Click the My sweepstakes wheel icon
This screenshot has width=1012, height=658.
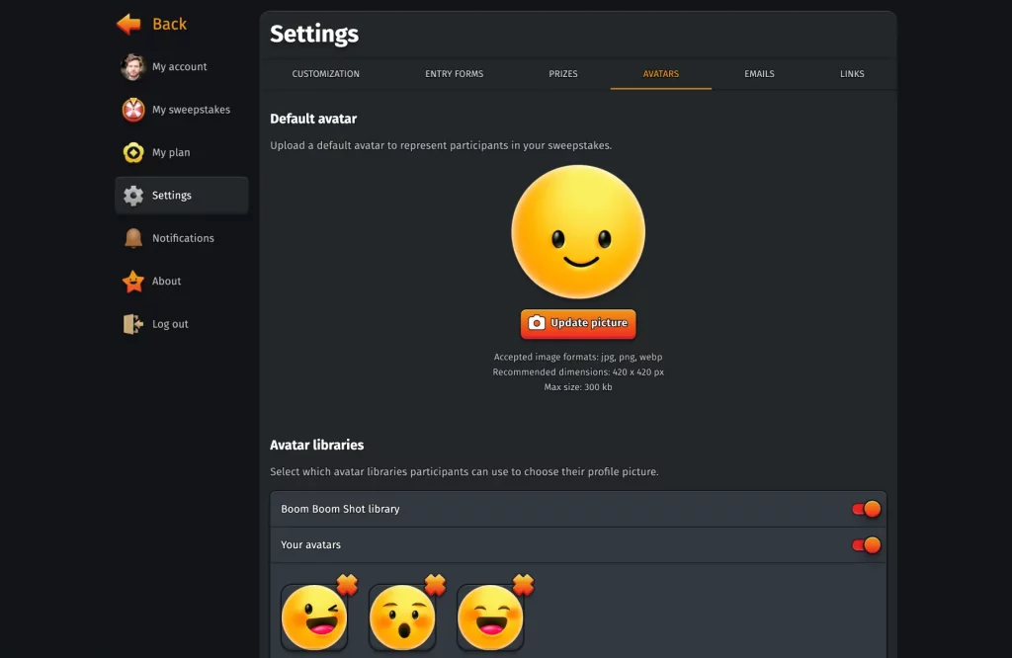coord(133,110)
